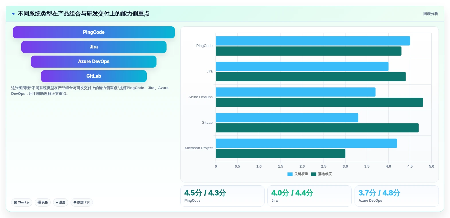Click PingCode's light blue 关键权重 bar
This screenshot has height=218, width=450.
click(313, 41)
